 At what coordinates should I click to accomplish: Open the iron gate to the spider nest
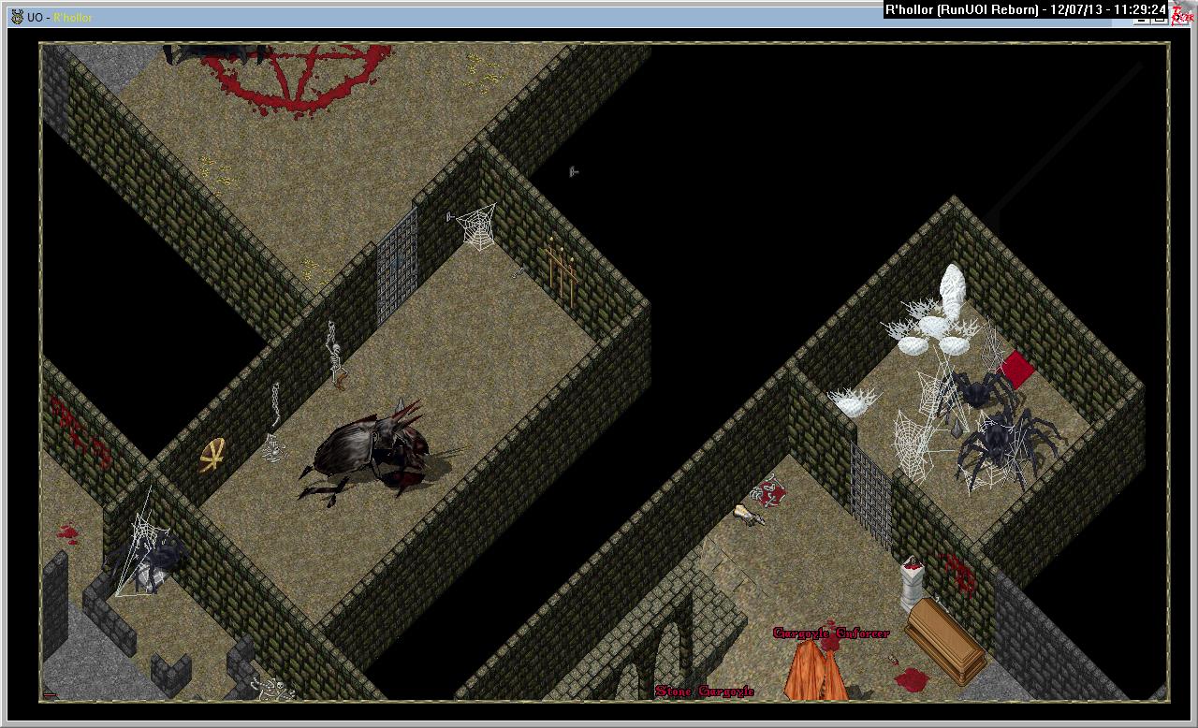pos(871,496)
